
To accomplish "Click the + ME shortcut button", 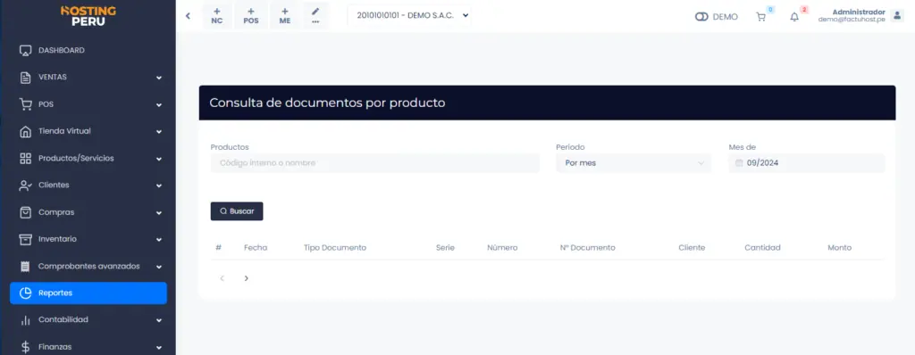I will coord(285,16).
